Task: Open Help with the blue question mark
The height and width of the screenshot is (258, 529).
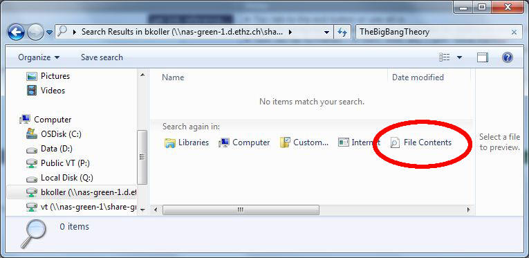Action: [507, 57]
